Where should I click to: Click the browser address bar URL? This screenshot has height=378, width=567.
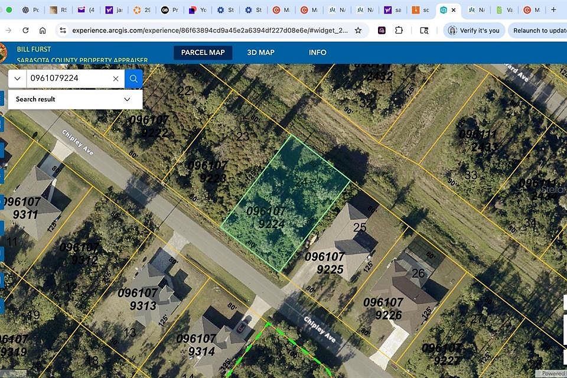point(207,30)
